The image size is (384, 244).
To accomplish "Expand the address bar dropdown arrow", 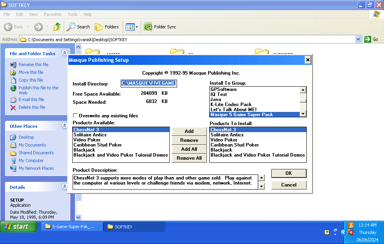I will coord(358,39).
